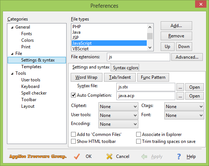
Task: Click the File extensions input field
Action: pos(138,57)
